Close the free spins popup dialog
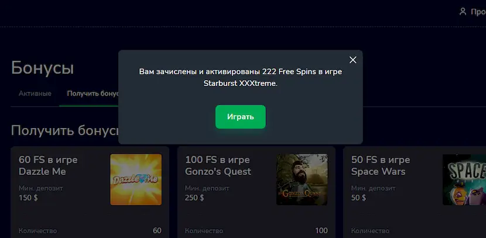 (352, 60)
